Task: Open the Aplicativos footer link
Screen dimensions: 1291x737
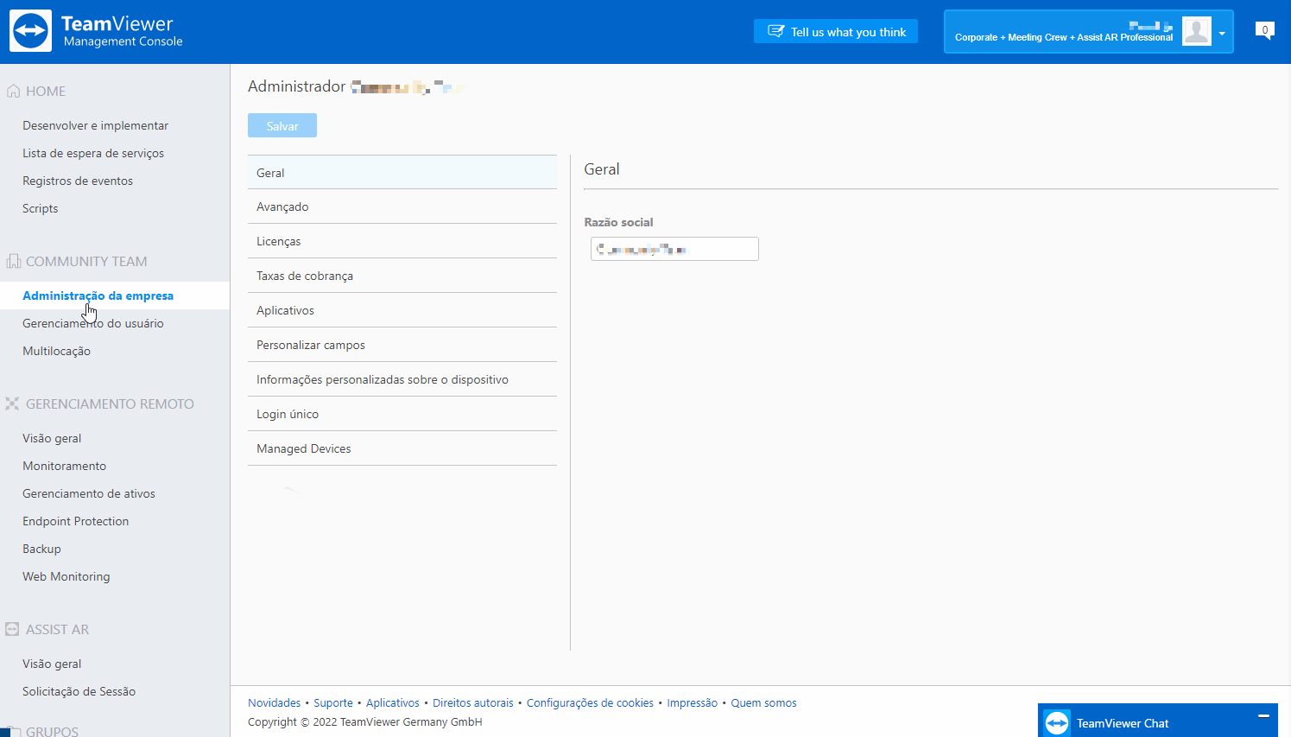Action: [x=393, y=702]
